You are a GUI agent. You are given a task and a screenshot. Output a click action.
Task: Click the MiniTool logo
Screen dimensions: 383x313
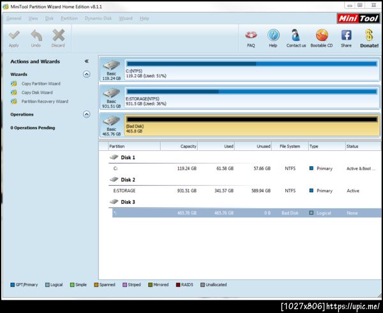(358, 19)
